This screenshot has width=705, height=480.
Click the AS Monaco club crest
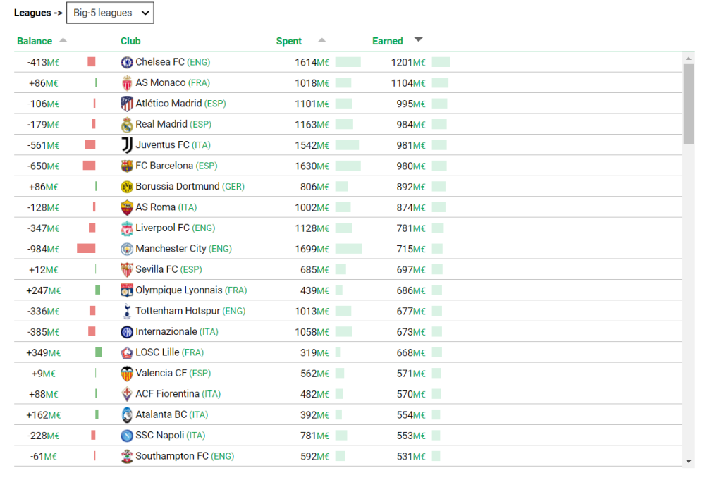[x=127, y=83]
